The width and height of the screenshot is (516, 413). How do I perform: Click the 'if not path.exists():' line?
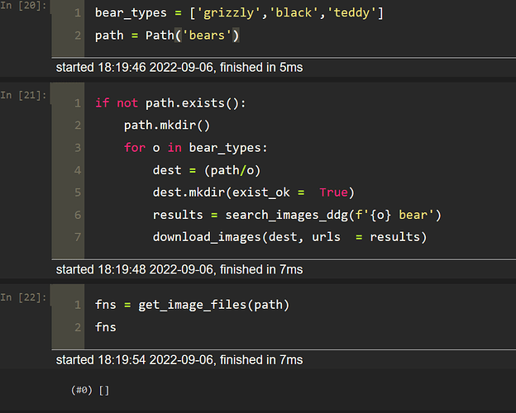click(x=170, y=103)
